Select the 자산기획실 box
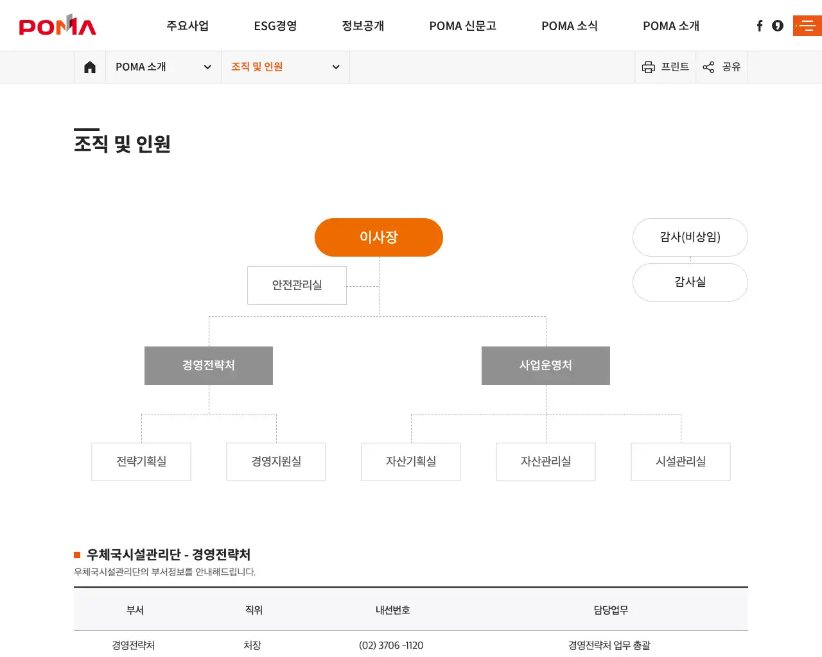Image resolution: width=822 pixels, height=657 pixels. tap(411, 462)
